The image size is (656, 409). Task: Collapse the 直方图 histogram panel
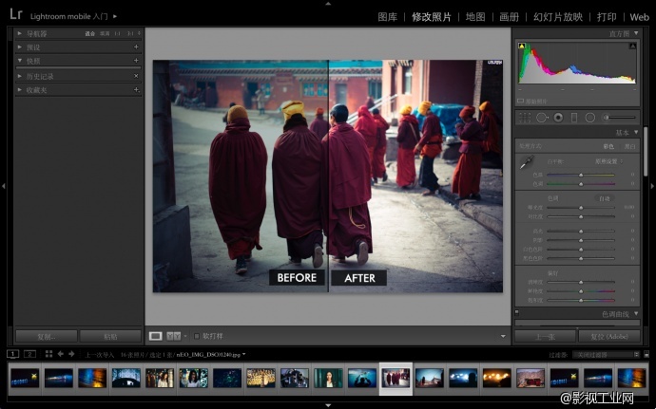pyautogui.click(x=638, y=33)
